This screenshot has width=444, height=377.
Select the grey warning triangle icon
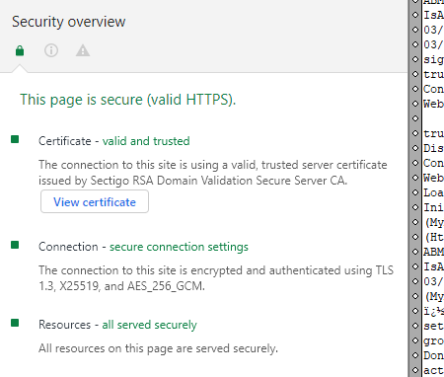pos(83,50)
